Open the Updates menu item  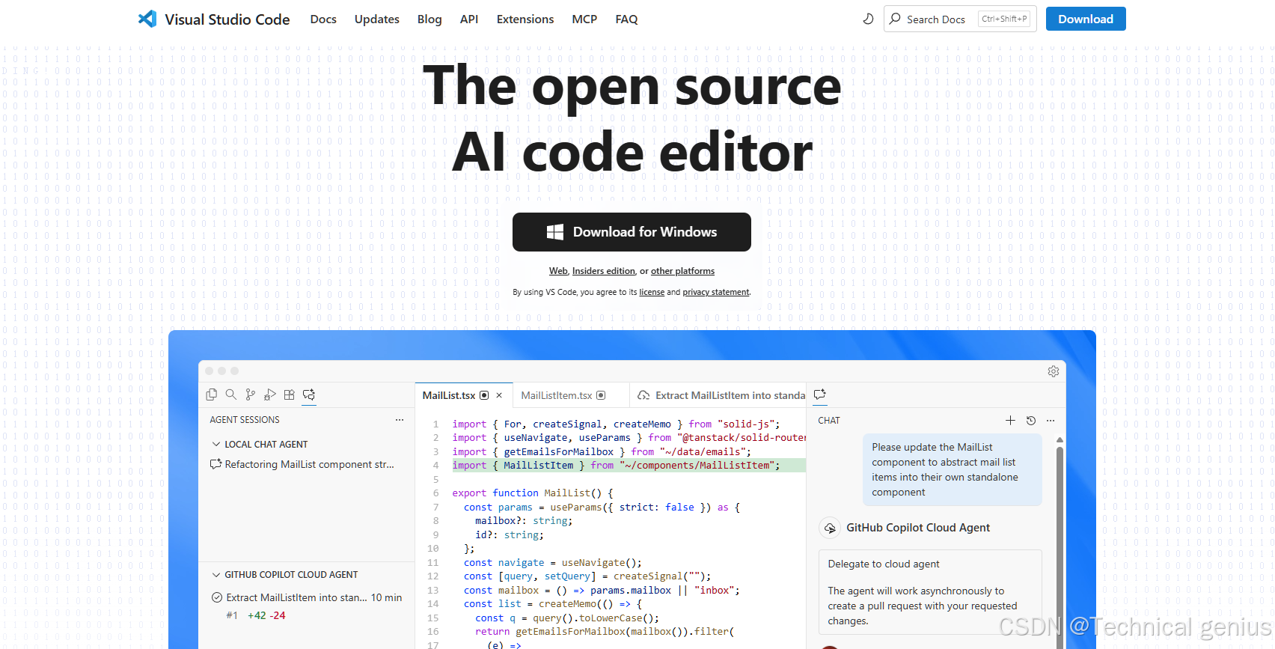(376, 19)
